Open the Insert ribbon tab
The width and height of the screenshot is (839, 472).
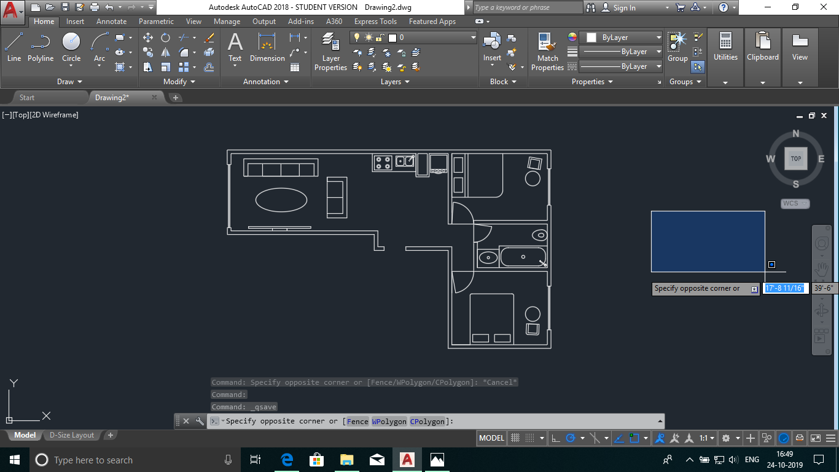point(76,22)
